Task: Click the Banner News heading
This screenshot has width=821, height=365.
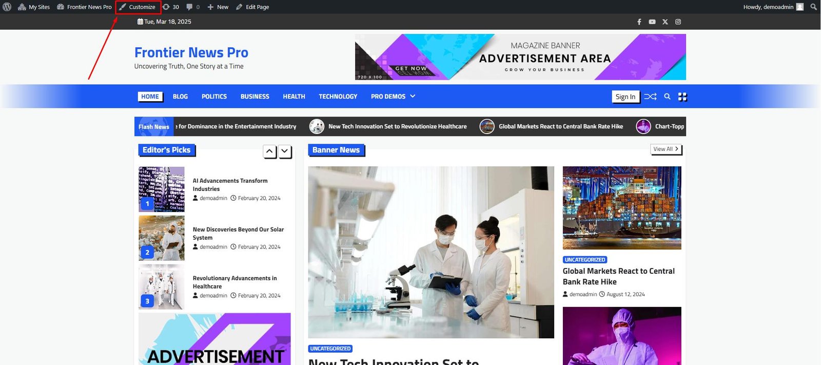Action: 336,150
